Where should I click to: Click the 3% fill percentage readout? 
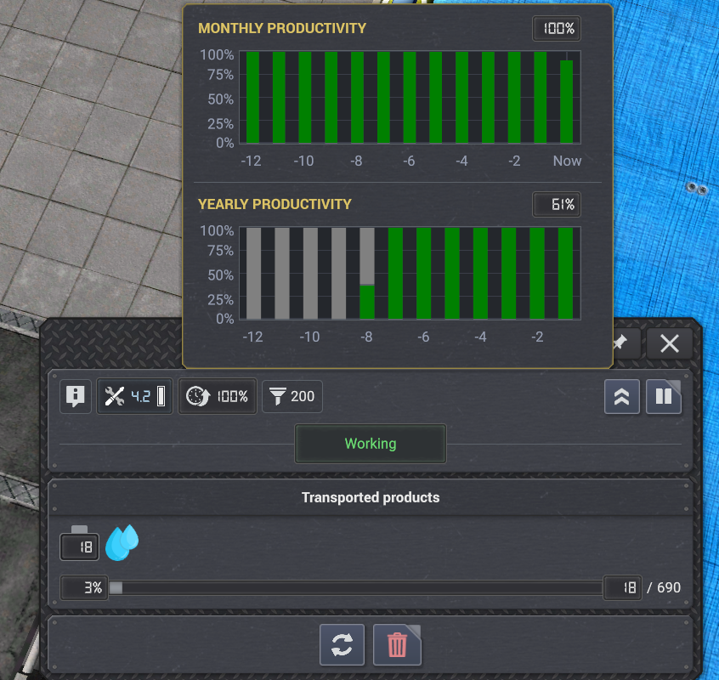pos(84,587)
